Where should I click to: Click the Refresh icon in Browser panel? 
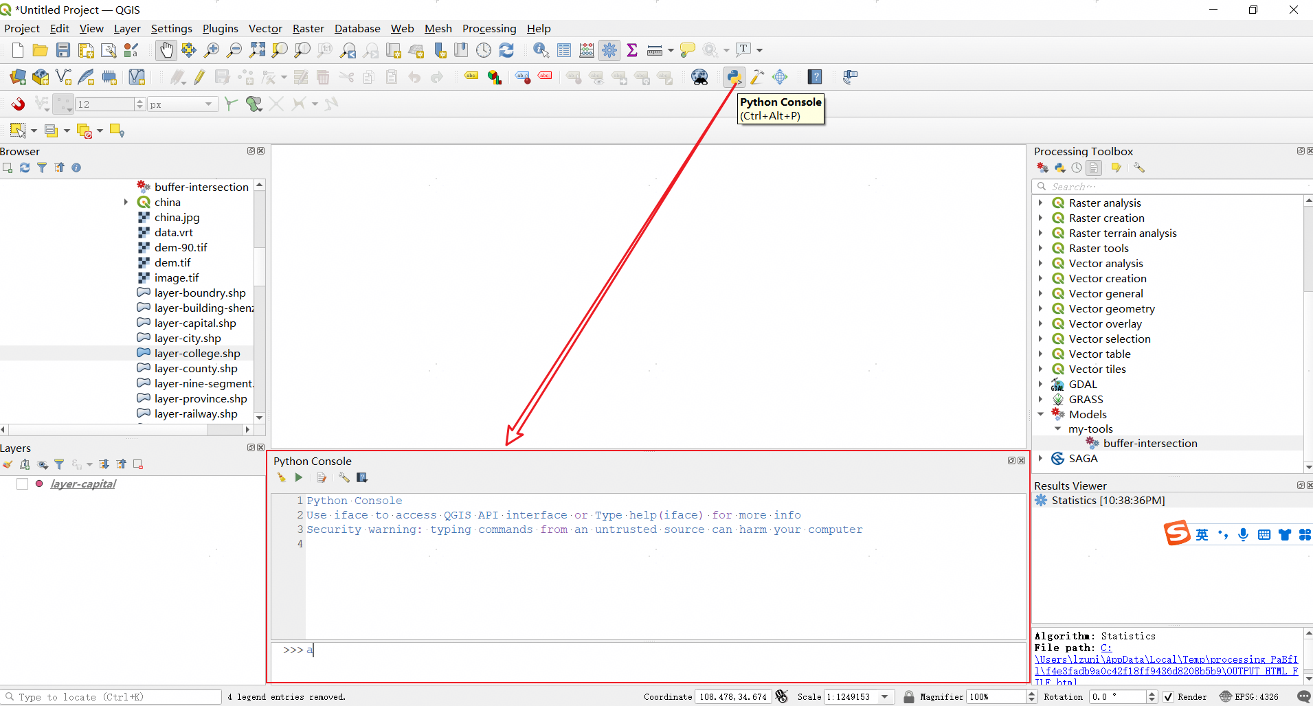[25, 168]
